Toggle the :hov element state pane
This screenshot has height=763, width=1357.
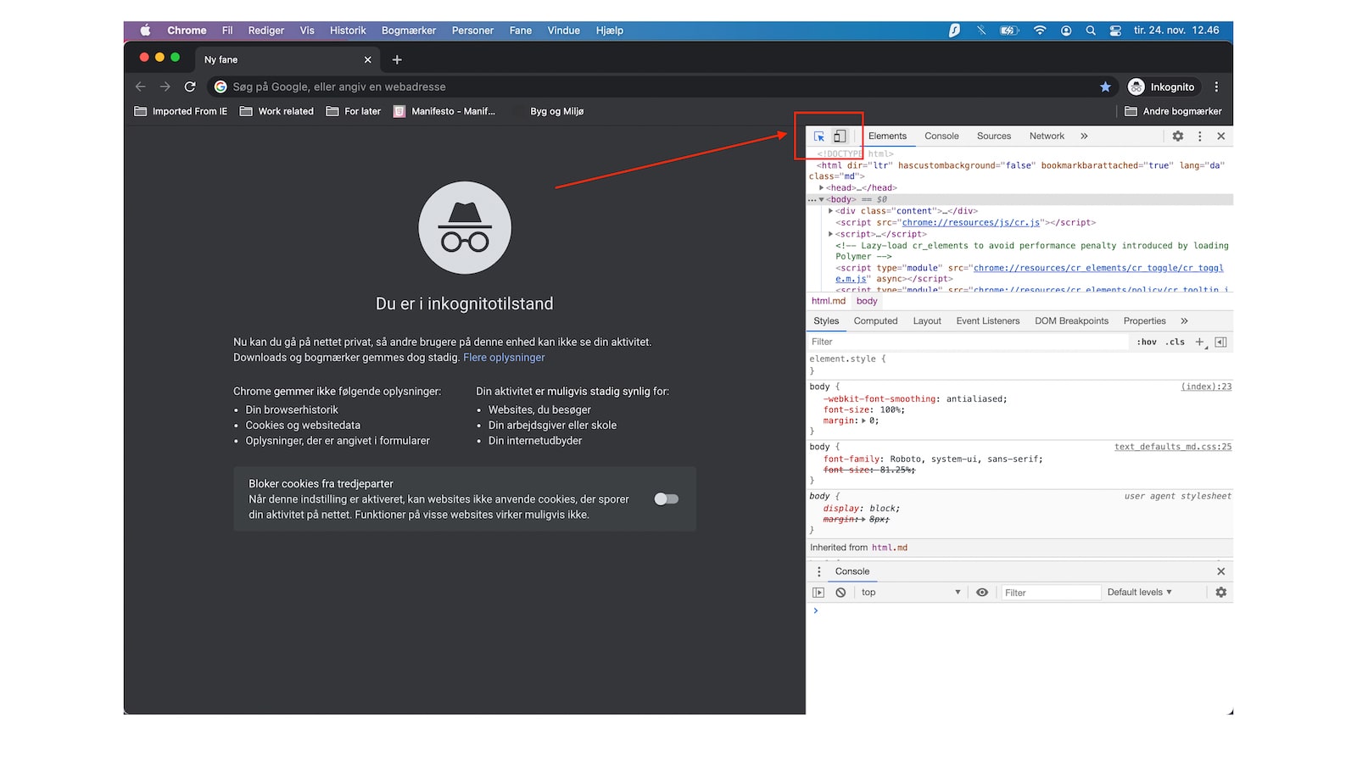click(1147, 342)
